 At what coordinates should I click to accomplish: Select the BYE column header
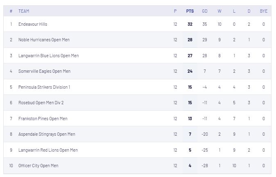263,11
